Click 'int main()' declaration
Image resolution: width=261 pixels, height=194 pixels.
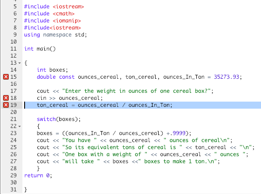(x=40, y=49)
